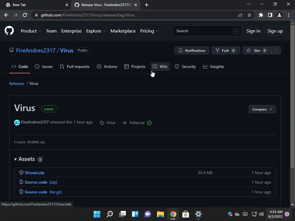
Task: Switch to the Projects tab
Action: click(x=135, y=66)
